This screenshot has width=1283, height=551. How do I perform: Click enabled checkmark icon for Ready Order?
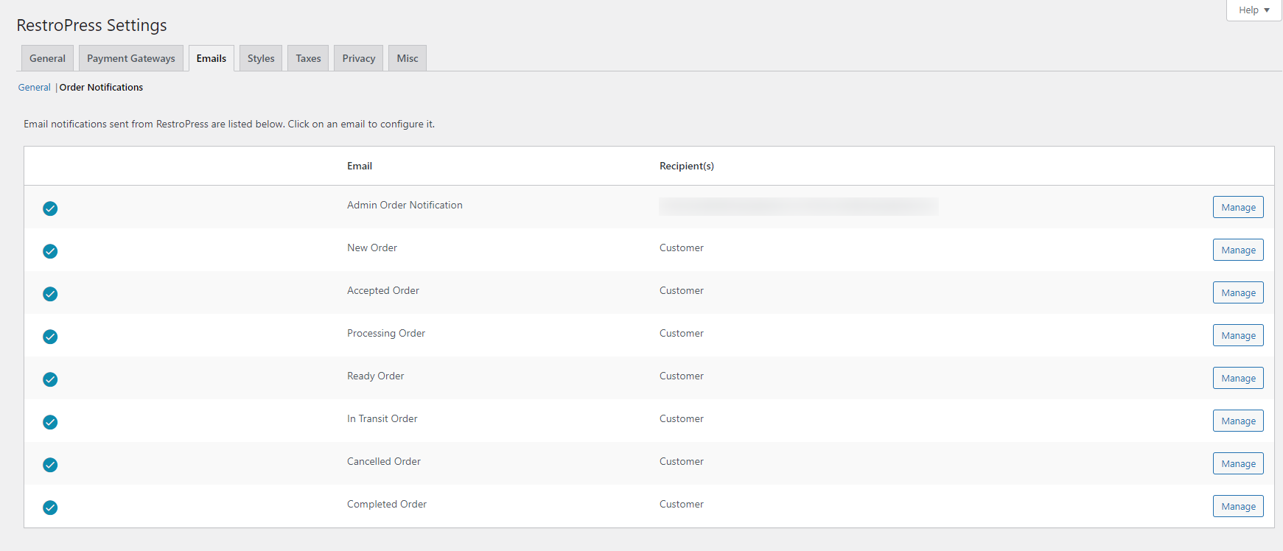click(x=50, y=379)
